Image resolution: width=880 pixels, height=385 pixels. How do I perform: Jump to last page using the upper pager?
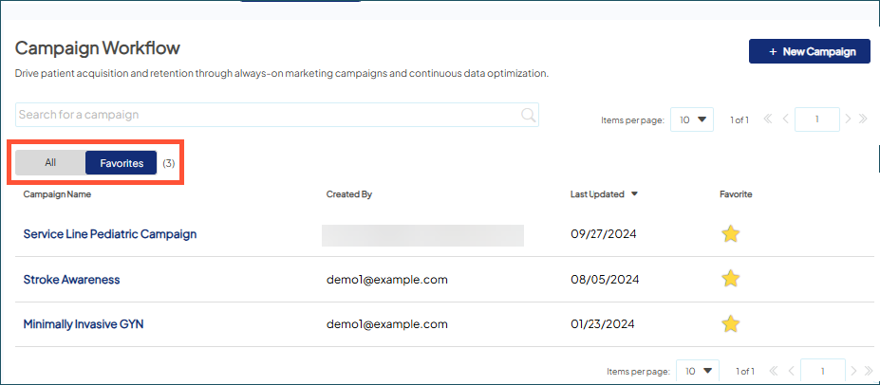tap(863, 119)
